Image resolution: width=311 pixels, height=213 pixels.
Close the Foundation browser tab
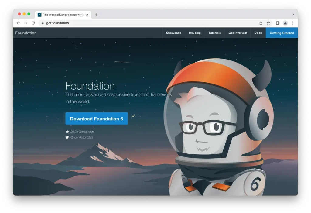click(87, 15)
